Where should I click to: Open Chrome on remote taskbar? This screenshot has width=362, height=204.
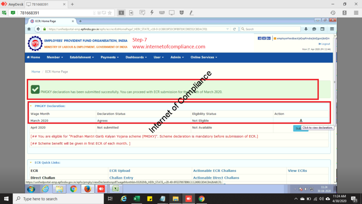74,189
